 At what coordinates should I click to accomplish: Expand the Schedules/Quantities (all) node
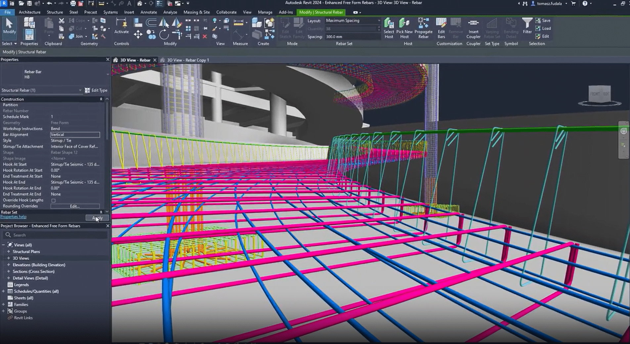click(3, 291)
